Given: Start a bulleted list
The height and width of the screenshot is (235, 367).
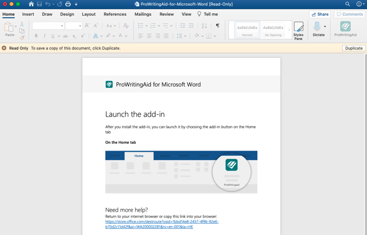Looking at the screenshot, I should [141, 25].
